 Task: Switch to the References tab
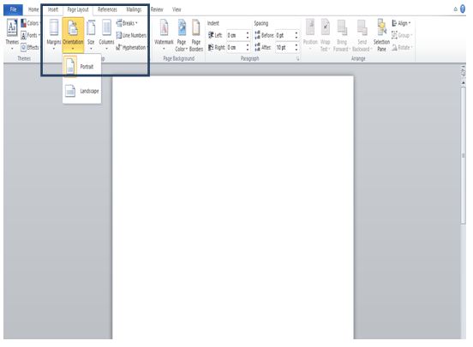pyautogui.click(x=107, y=9)
